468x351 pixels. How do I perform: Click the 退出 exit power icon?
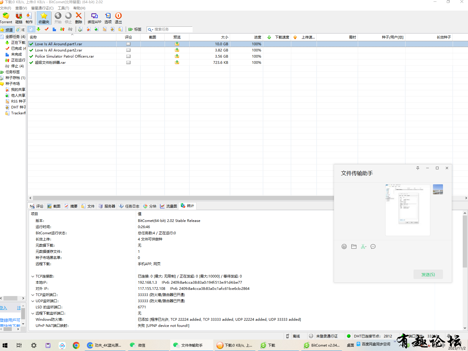[118, 18]
